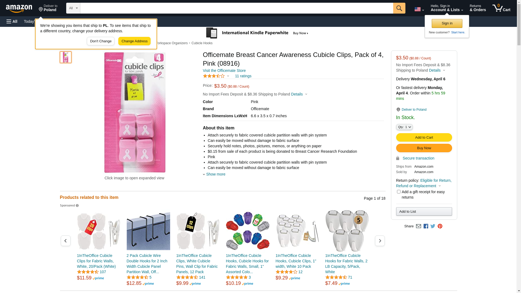The image size is (521, 293).
Task: Open the language flag selector
Action: tap(419, 9)
